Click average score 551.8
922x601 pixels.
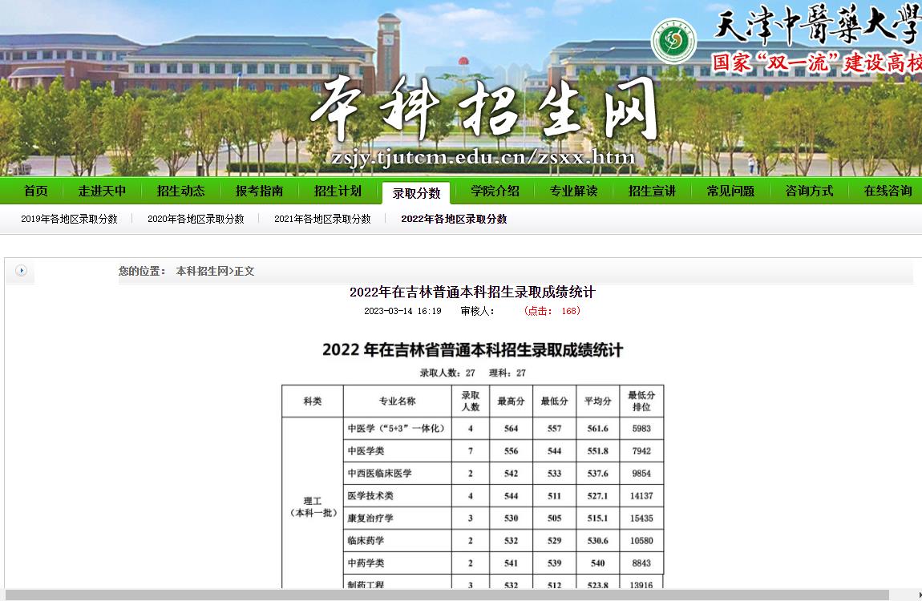tap(598, 451)
